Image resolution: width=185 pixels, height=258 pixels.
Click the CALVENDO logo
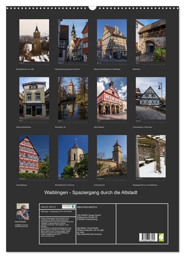(x=69, y=206)
